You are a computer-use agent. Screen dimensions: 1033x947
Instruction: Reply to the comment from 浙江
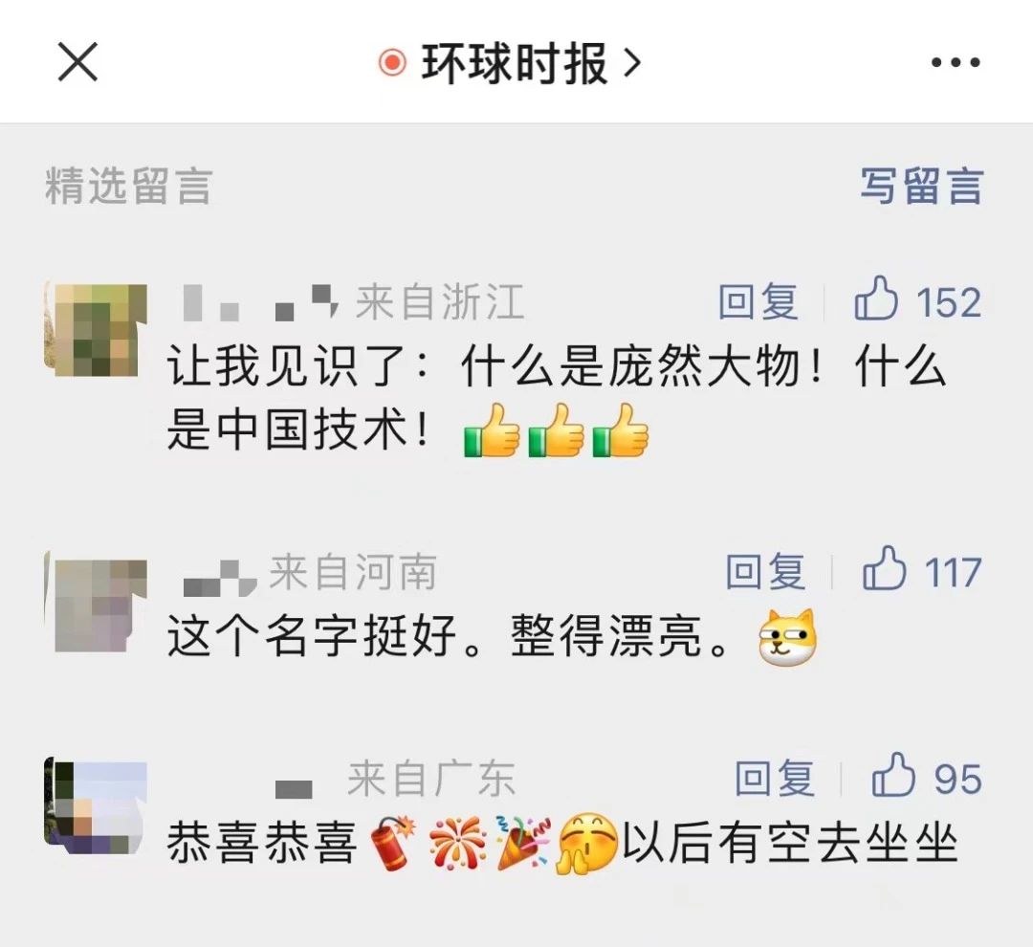[758, 302]
